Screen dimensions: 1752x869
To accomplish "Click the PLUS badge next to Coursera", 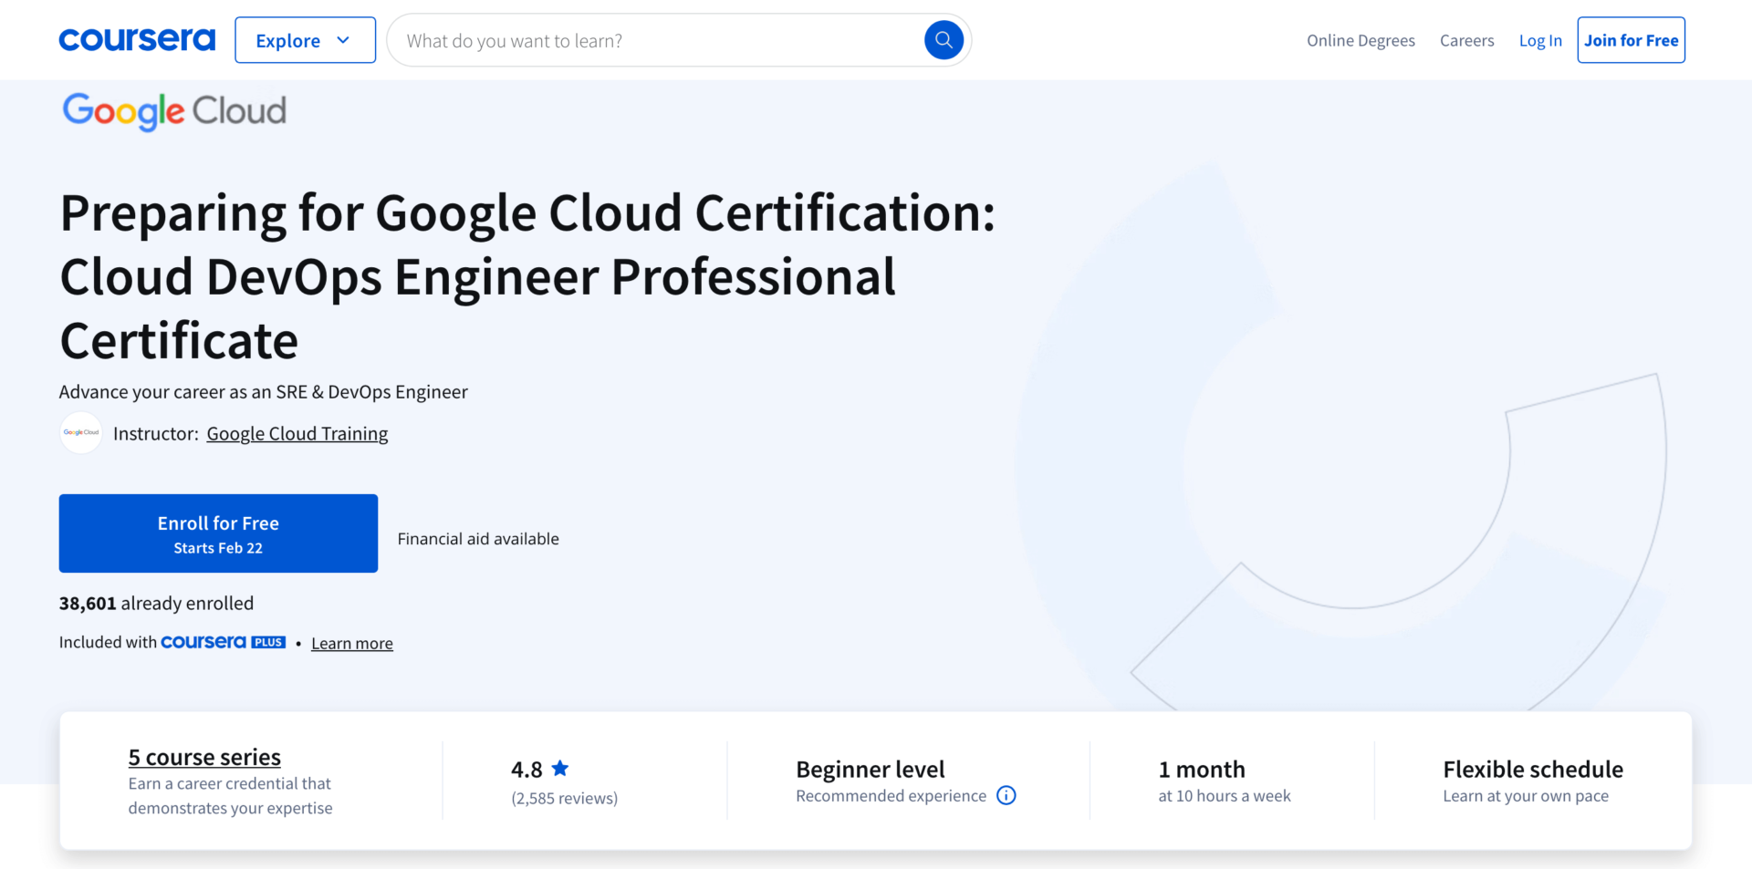I will [267, 641].
